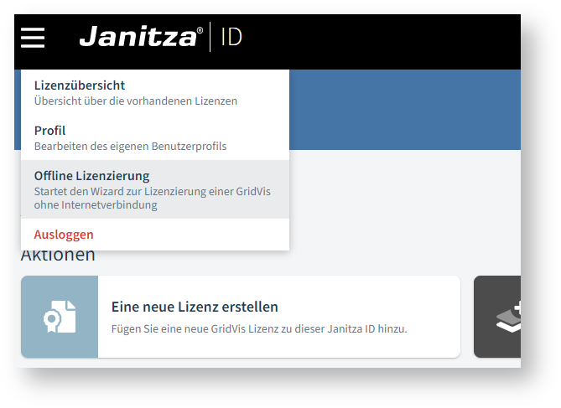Click the 'Übersicht über die vorhandenen Lizenzen' text
This screenshot has height=408, width=561.
pyautogui.click(x=136, y=101)
